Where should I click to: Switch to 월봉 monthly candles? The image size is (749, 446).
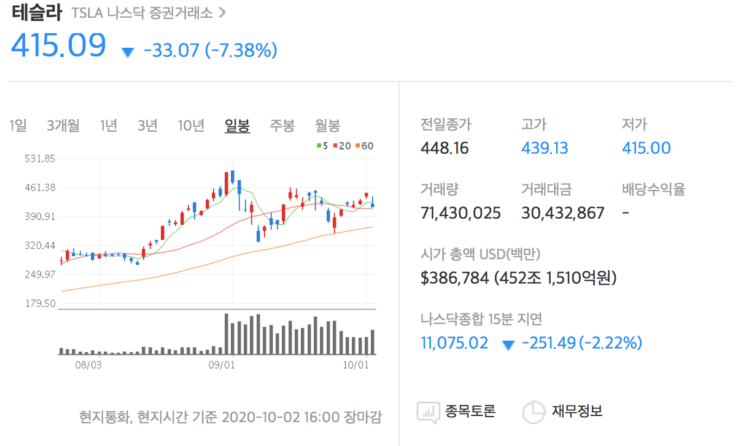[x=327, y=126]
